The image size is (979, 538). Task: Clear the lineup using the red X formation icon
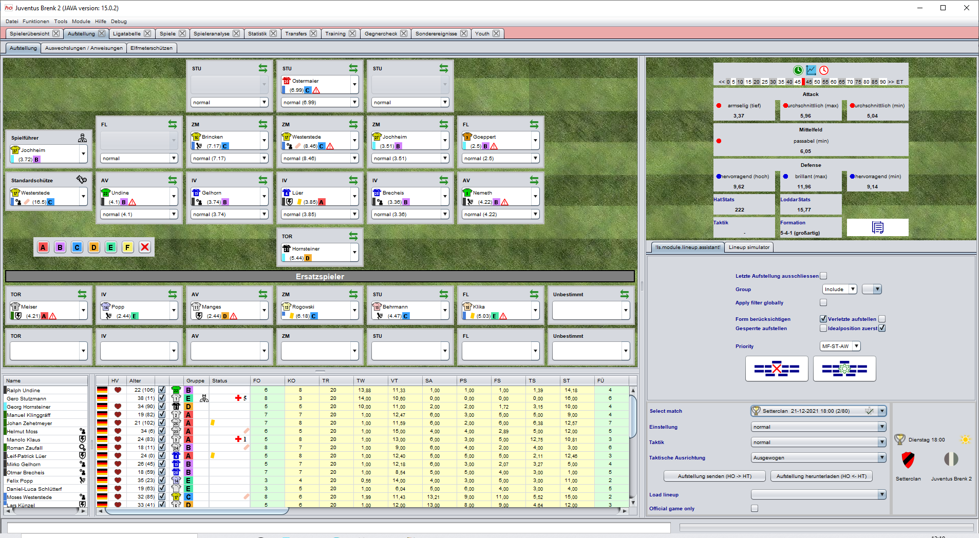777,369
